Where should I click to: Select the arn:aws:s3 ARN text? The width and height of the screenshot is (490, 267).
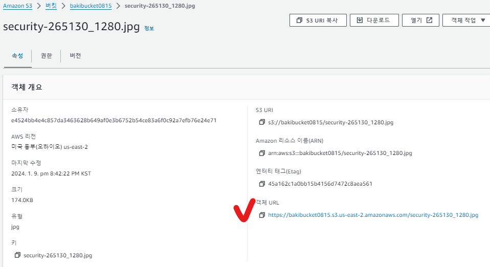click(340, 153)
